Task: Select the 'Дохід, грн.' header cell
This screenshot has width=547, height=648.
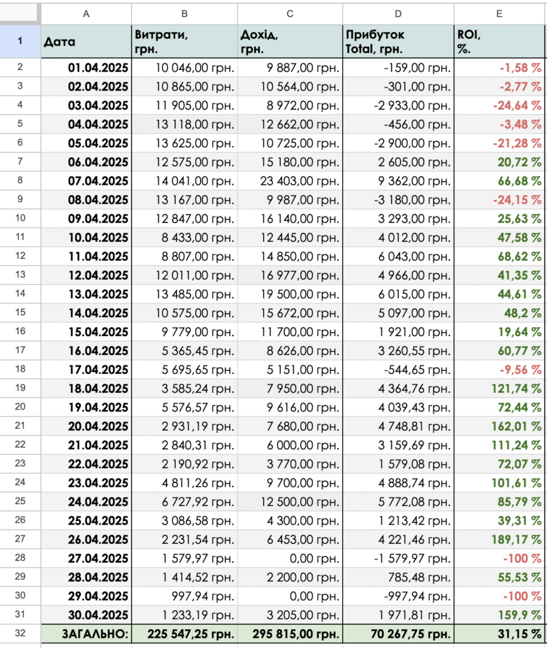Action: [x=290, y=42]
